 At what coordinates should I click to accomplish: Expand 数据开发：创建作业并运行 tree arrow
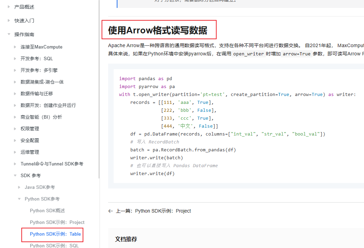click(15, 105)
